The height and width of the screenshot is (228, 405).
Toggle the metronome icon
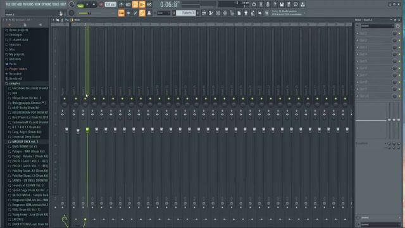coord(121,4)
